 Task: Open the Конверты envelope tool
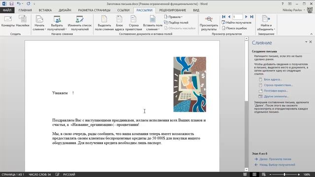coord(8,21)
